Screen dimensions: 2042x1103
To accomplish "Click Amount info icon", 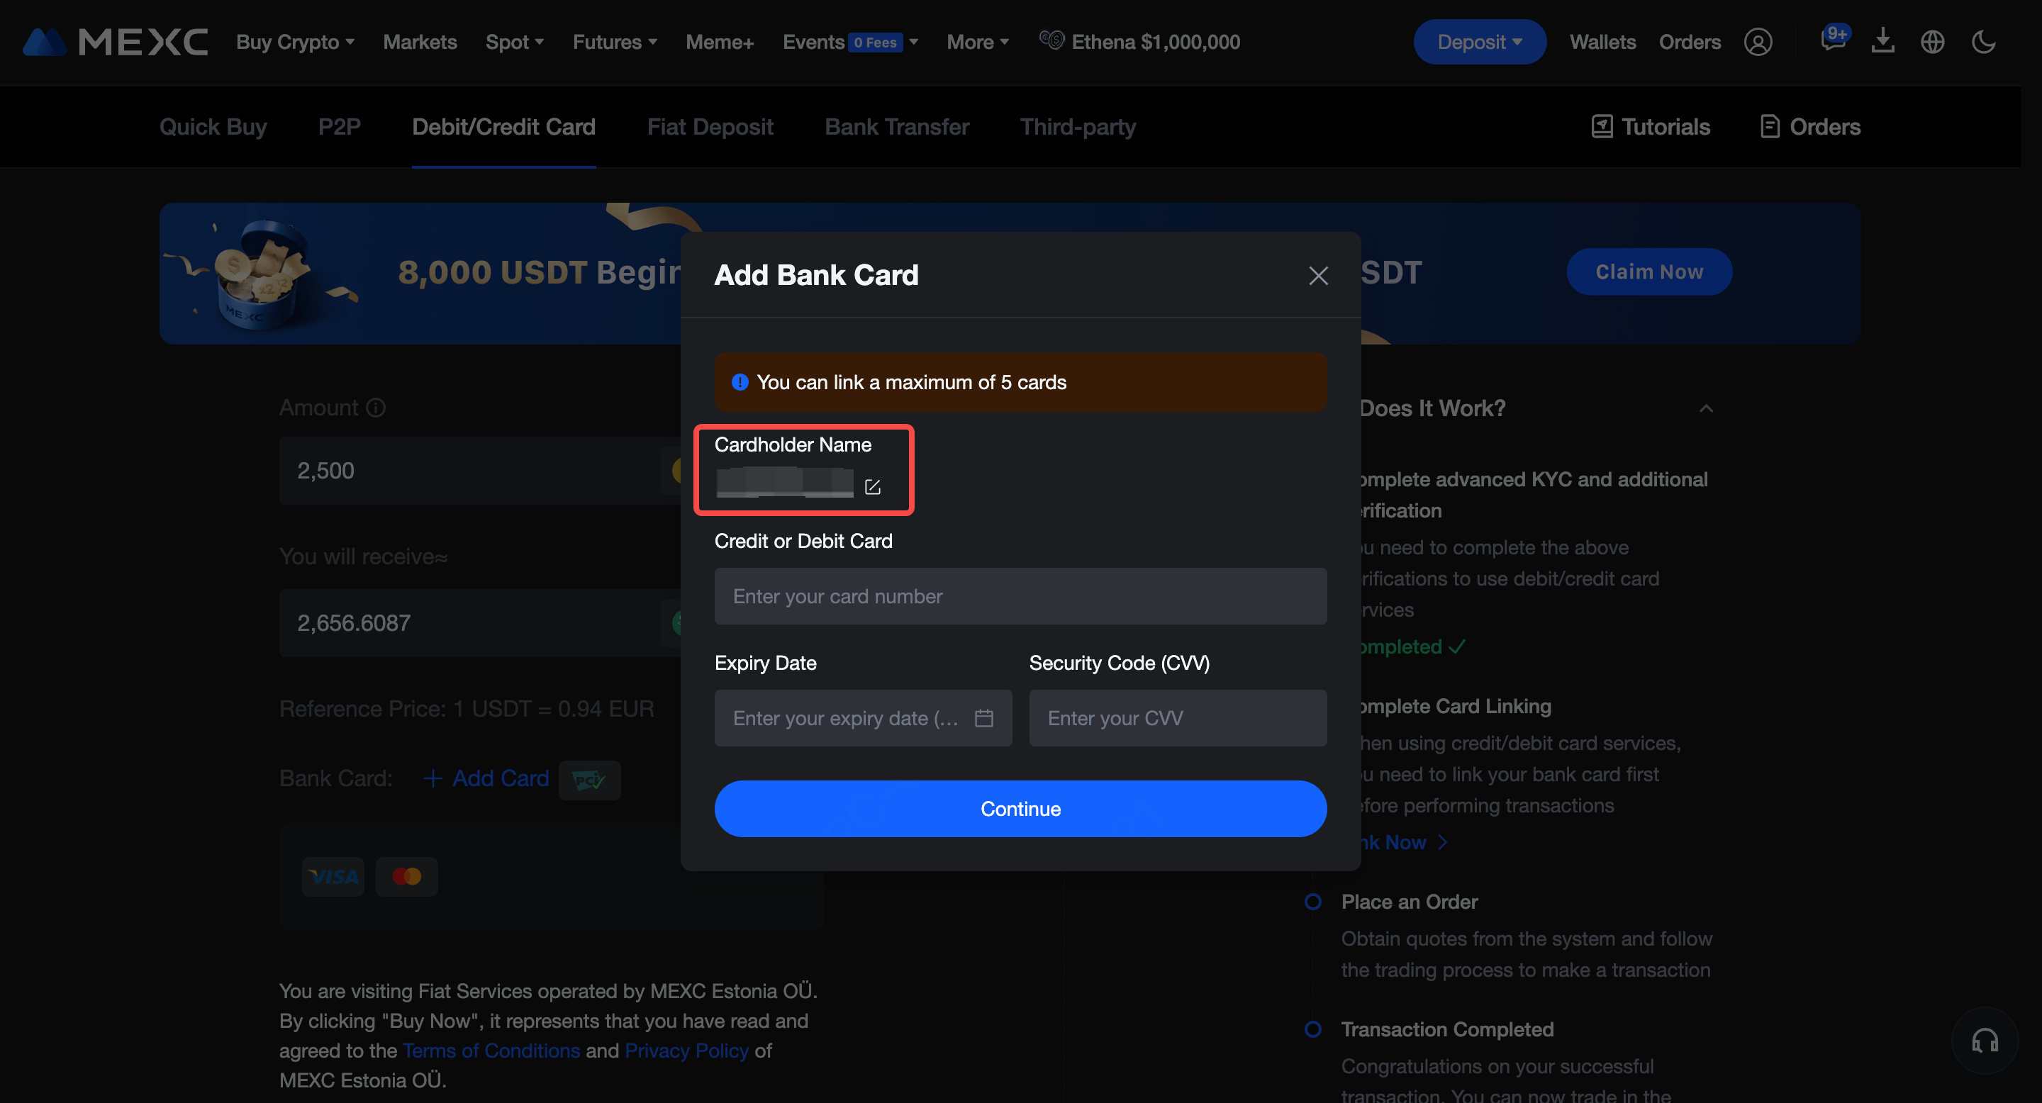I will [x=376, y=408].
